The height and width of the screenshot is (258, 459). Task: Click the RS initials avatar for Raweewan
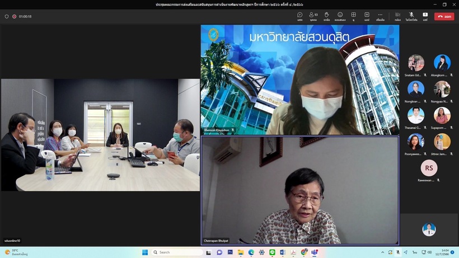[429, 168]
